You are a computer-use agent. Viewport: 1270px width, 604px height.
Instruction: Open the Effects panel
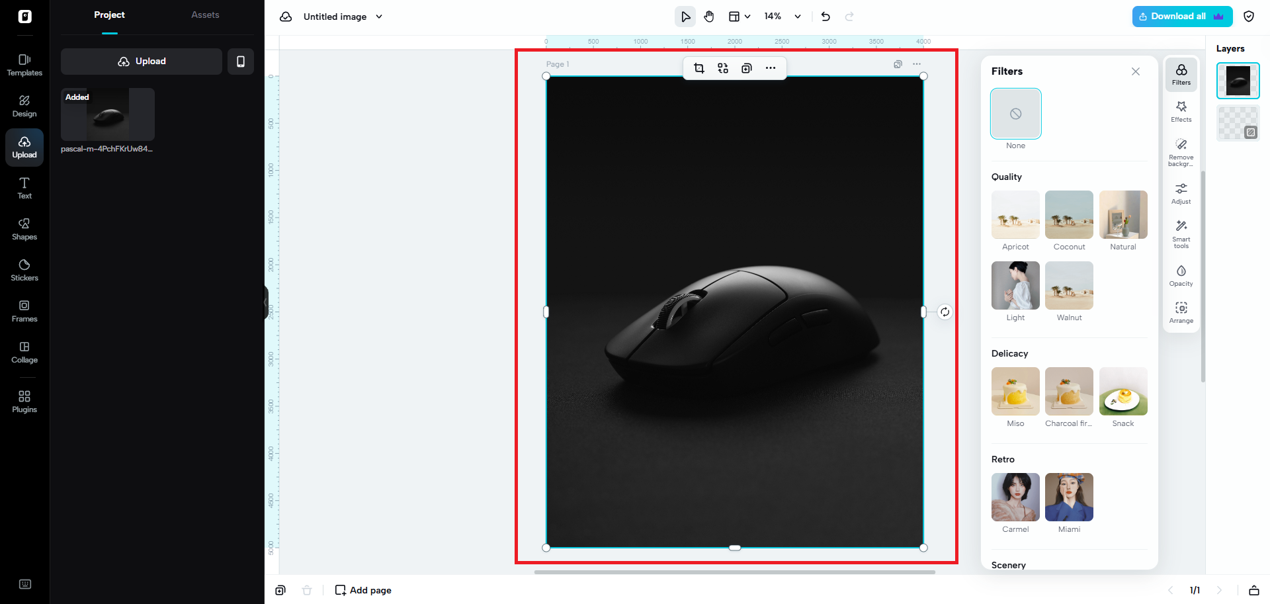click(x=1181, y=111)
